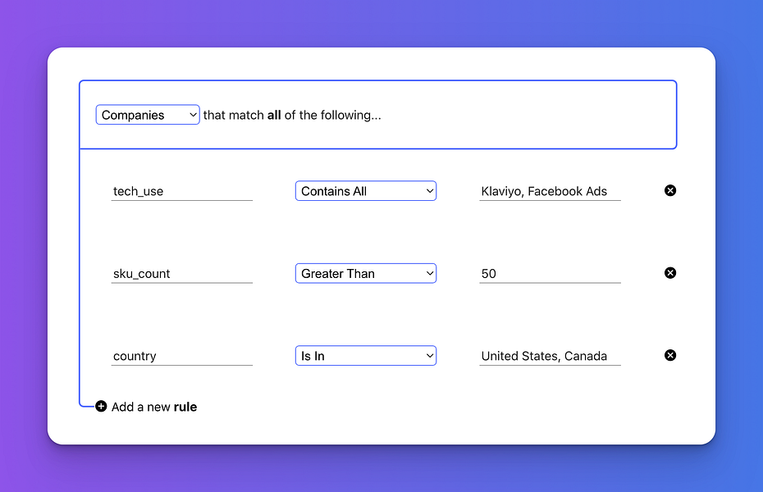Click the plus icon to add a rule
Viewport: 763px width, 492px height.
(101, 406)
